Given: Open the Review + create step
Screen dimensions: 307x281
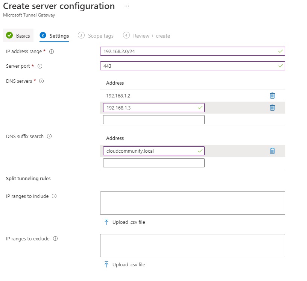Looking at the screenshot, I should [147, 36].
